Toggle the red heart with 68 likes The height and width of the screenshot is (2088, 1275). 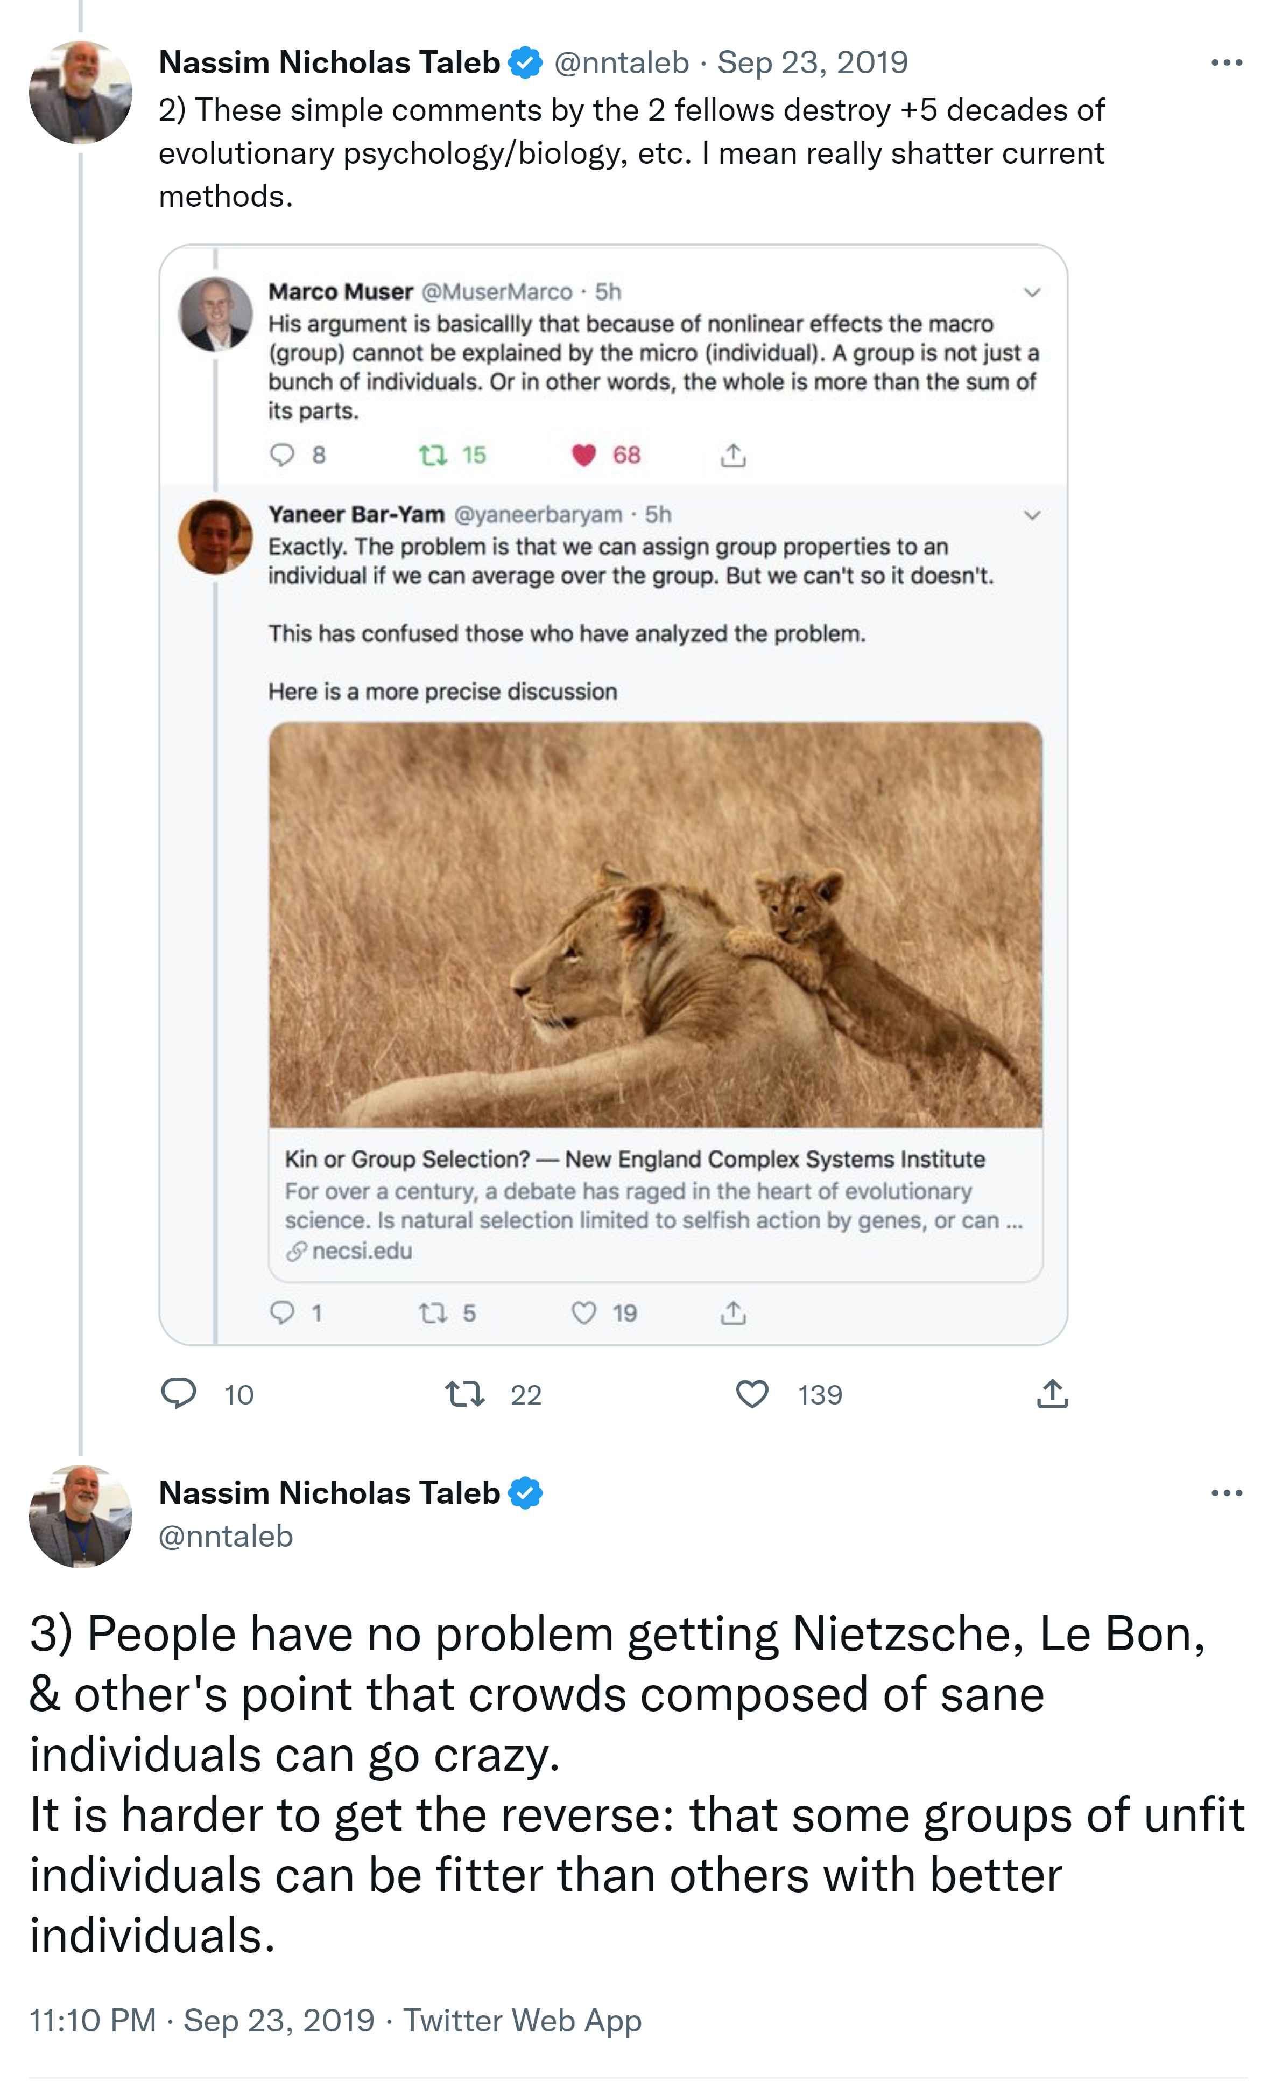point(583,456)
